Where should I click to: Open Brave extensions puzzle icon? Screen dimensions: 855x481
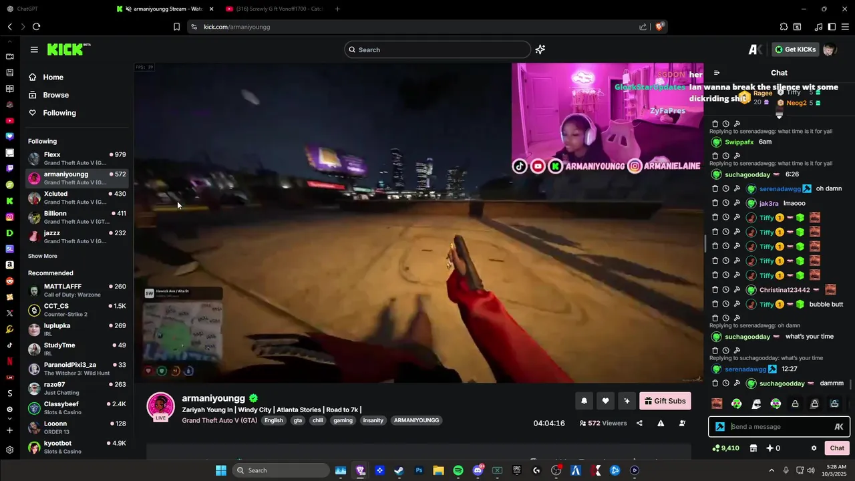(784, 27)
